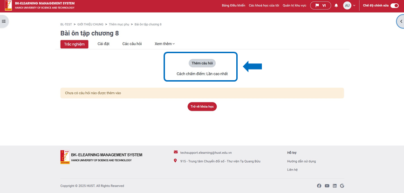Open the course index drawer icon
The height and width of the screenshot is (193, 404).
coord(4,21)
